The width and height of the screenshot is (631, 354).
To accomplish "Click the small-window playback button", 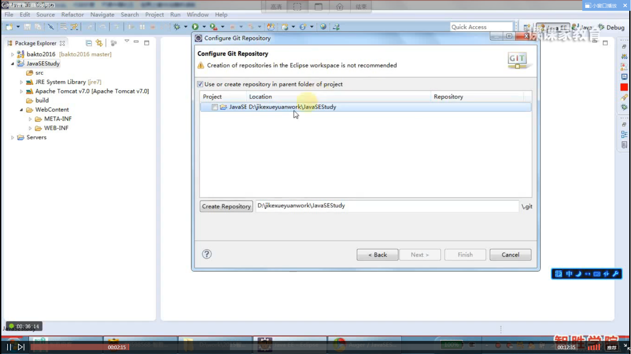I will click(x=601, y=6).
